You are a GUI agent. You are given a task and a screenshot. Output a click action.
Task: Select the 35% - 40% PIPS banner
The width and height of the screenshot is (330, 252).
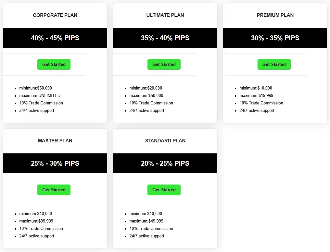165,38
